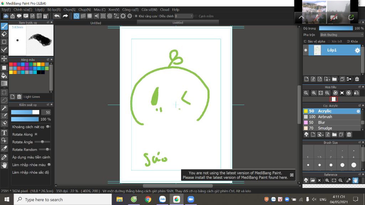
Task: Enable the concentric circle snap icon
Action: point(110,16)
